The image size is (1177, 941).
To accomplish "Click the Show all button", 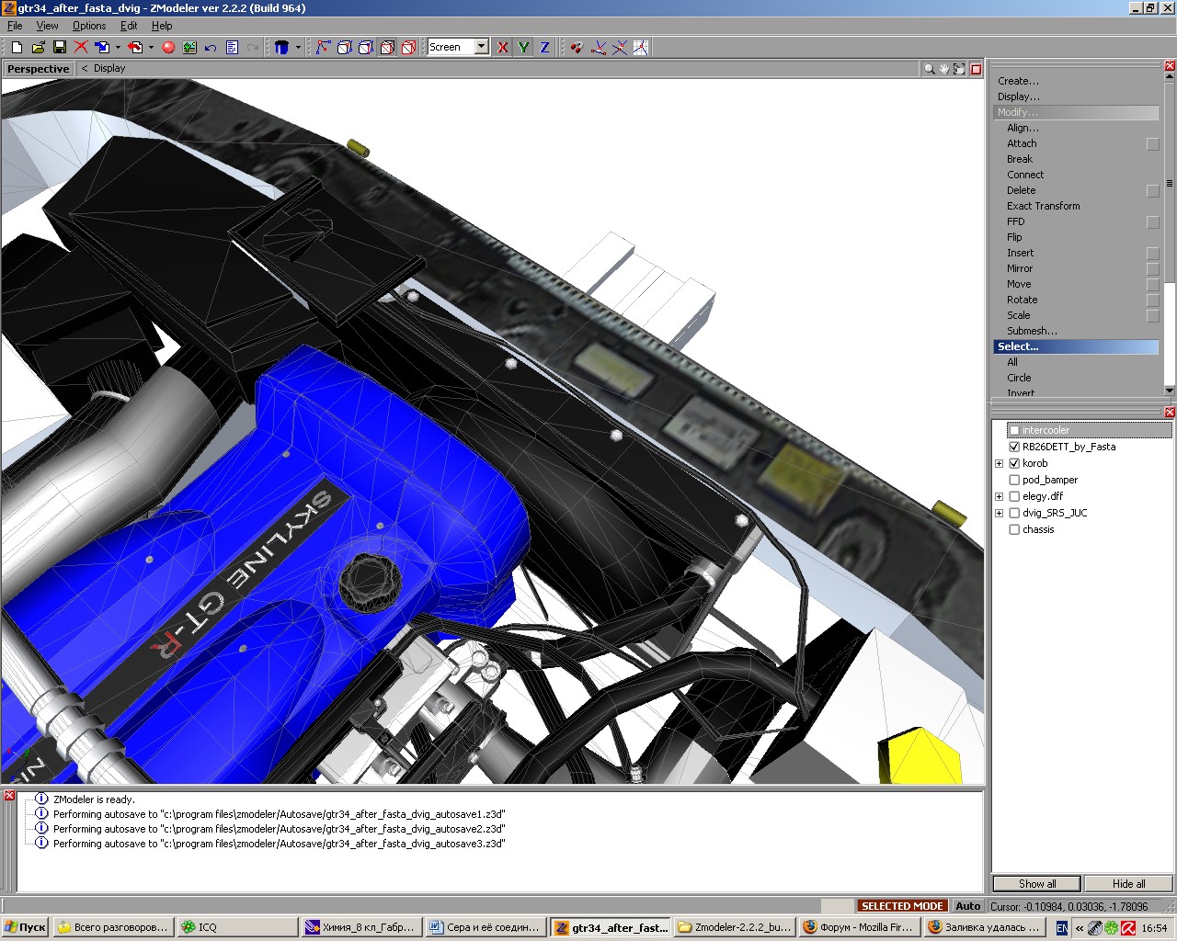I will (x=1036, y=884).
